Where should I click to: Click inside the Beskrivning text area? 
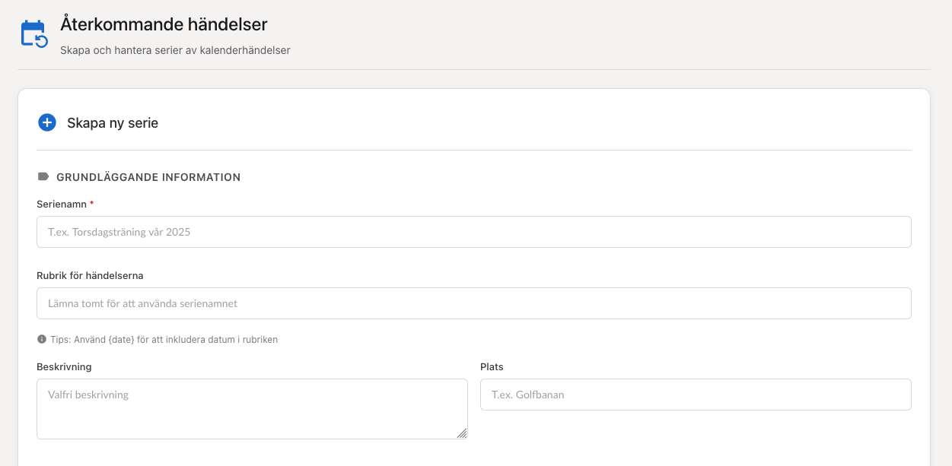tap(251, 408)
